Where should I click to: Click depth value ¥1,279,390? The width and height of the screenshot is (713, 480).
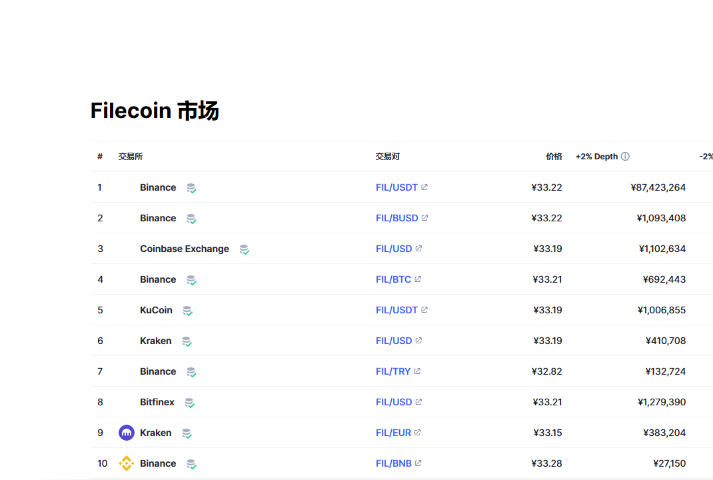coord(662,402)
